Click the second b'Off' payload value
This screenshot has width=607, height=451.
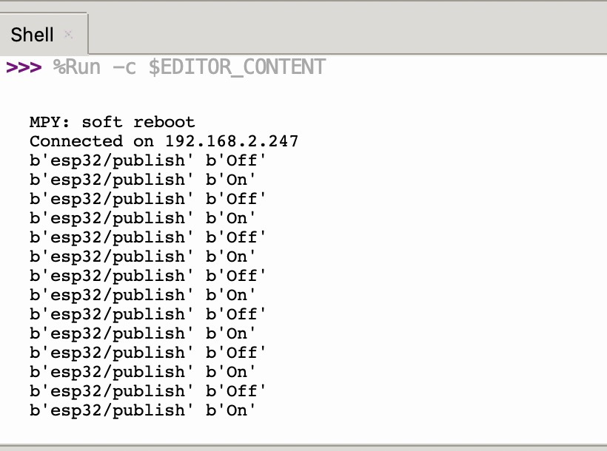(235, 199)
